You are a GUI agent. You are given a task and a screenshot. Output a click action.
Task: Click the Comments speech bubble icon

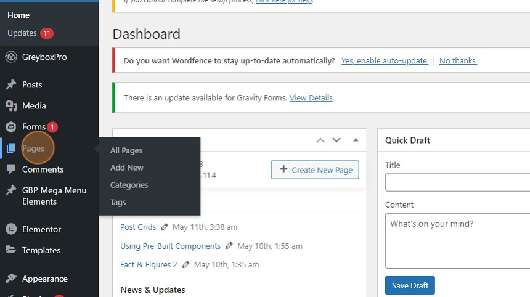coord(11,169)
